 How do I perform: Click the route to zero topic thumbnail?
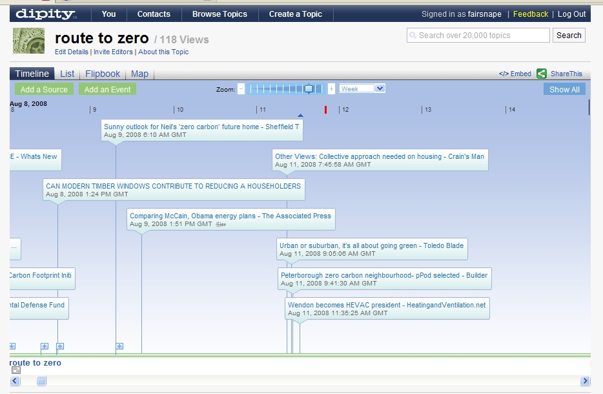pos(29,41)
